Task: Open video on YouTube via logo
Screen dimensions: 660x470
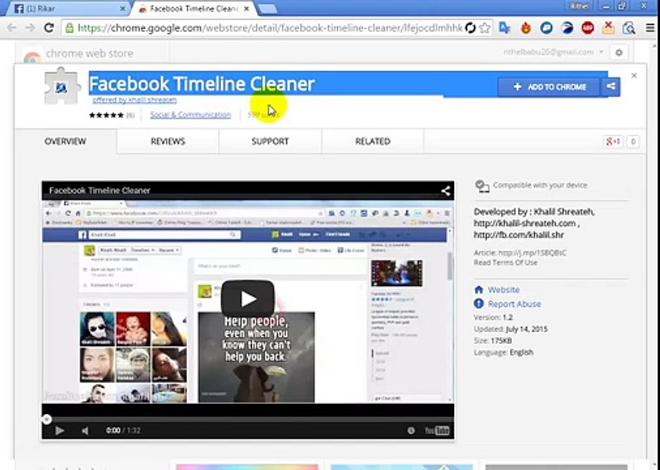Action: [x=437, y=430]
